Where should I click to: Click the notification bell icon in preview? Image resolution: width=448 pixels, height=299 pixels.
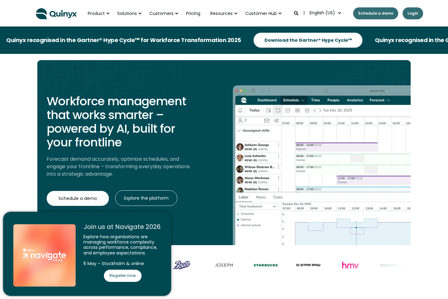click(x=240, y=110)
